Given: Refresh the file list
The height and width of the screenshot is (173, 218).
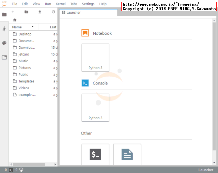Looking at the screenshot, I should [x=53, y=12].
